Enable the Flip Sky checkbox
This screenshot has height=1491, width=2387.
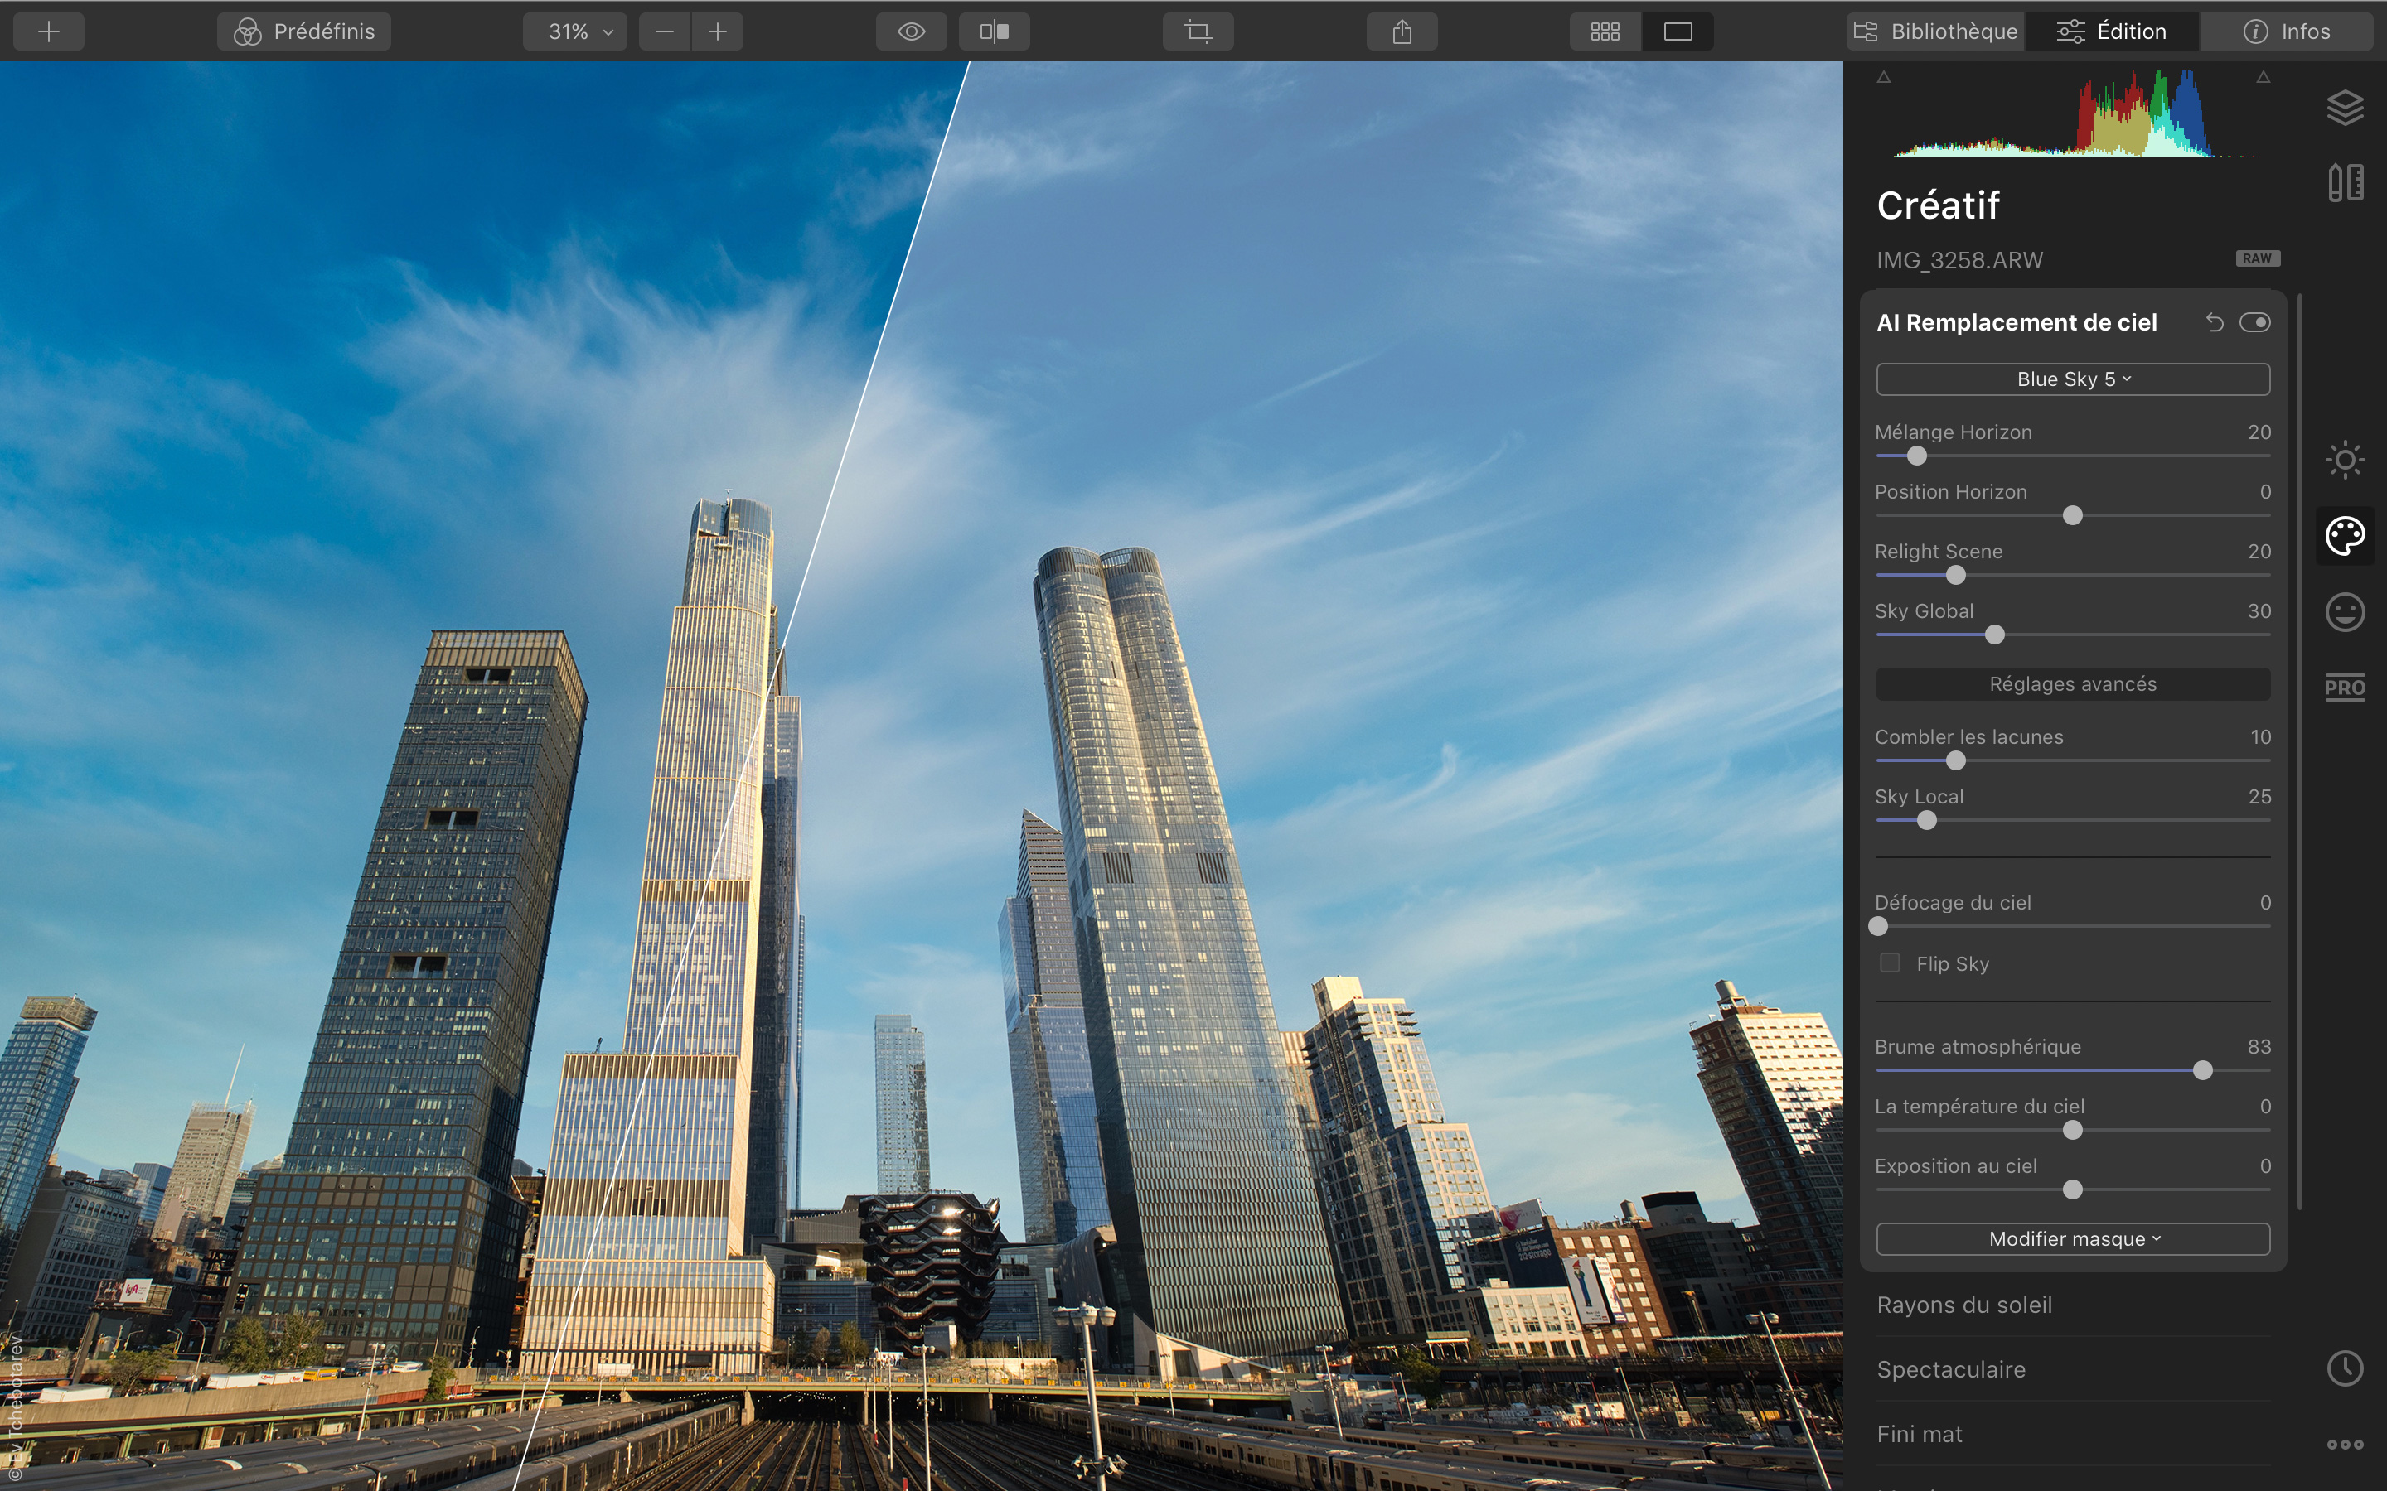[1890, 963]
